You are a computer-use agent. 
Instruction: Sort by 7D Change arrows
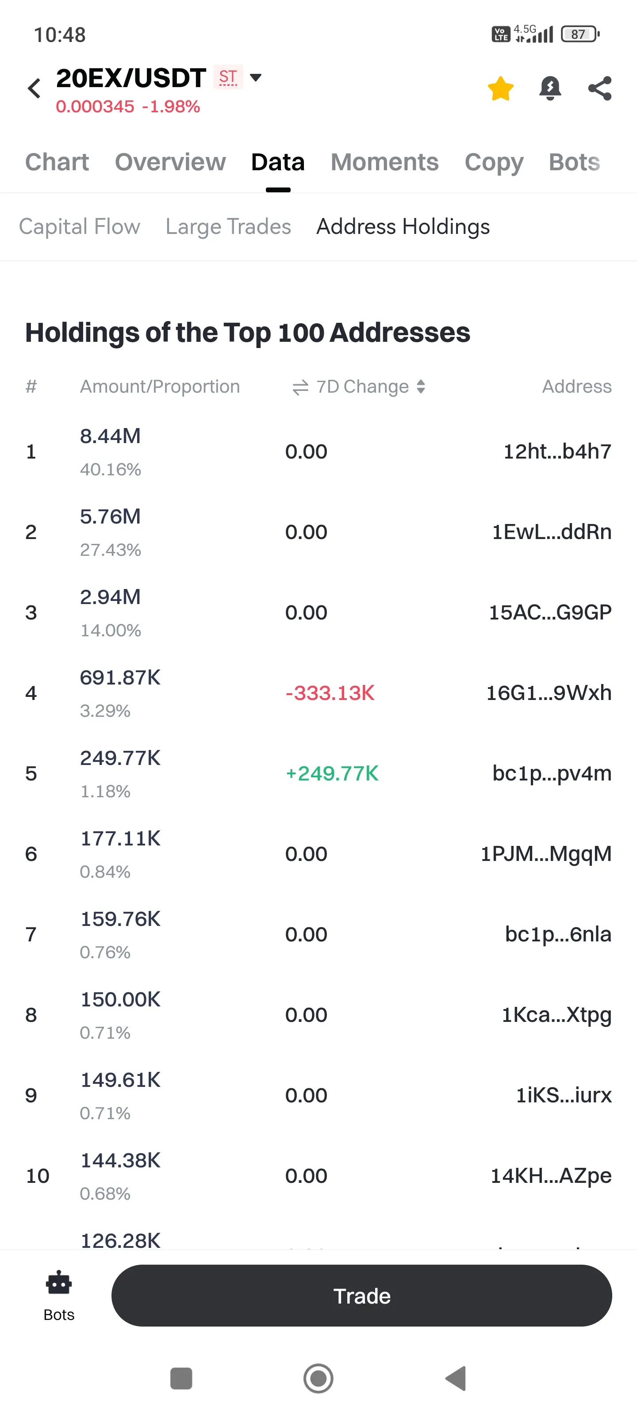tap(421, 387)
